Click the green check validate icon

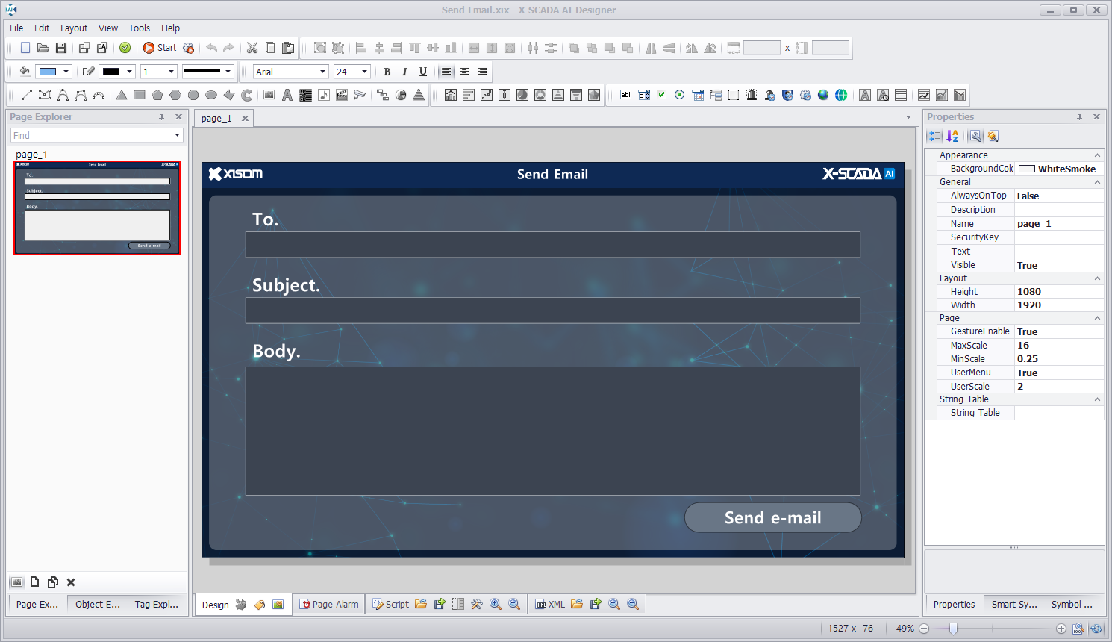point(125,48)
